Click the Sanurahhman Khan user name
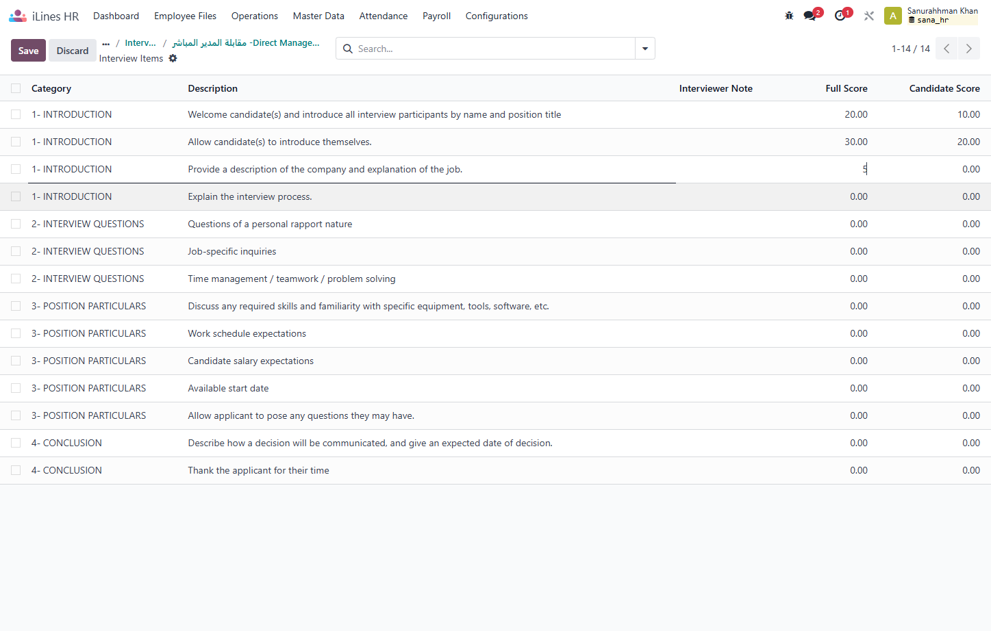 coord(942,11)
